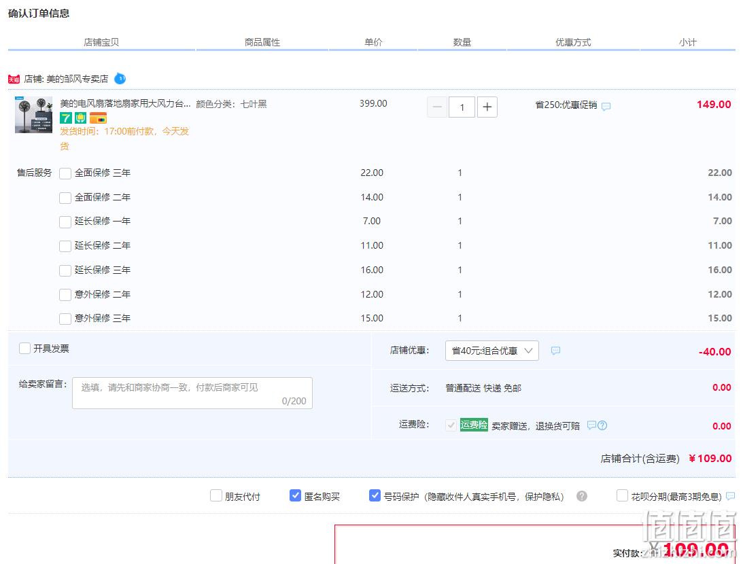This screenshot has height=564, width=743.
Task: Click the store total ¥109.00
Action: [x=710, y=459]
